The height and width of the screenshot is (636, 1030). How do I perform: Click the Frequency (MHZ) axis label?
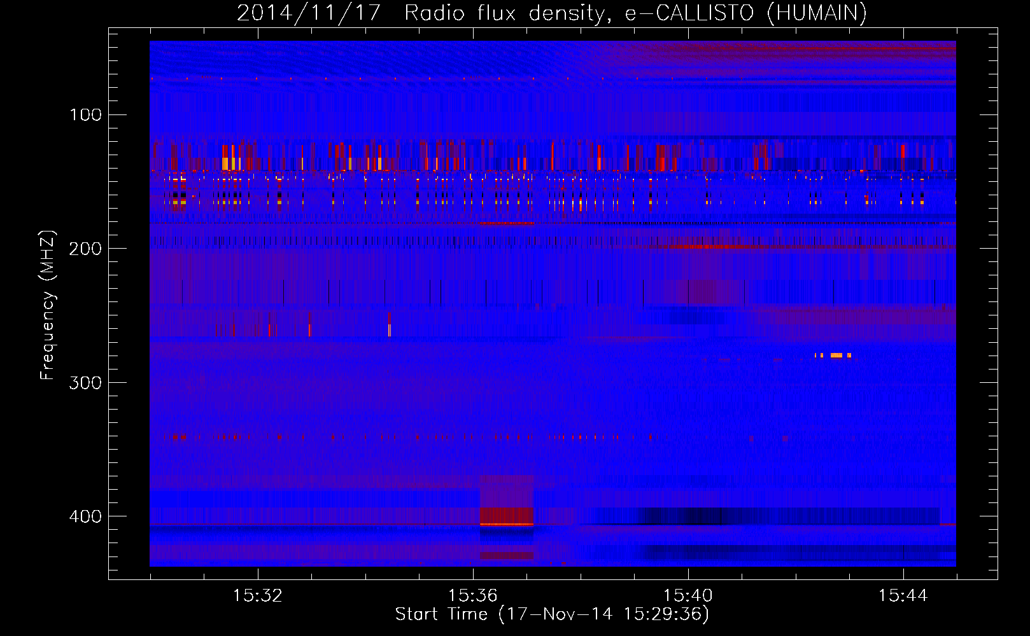click(x=48, y=305)
